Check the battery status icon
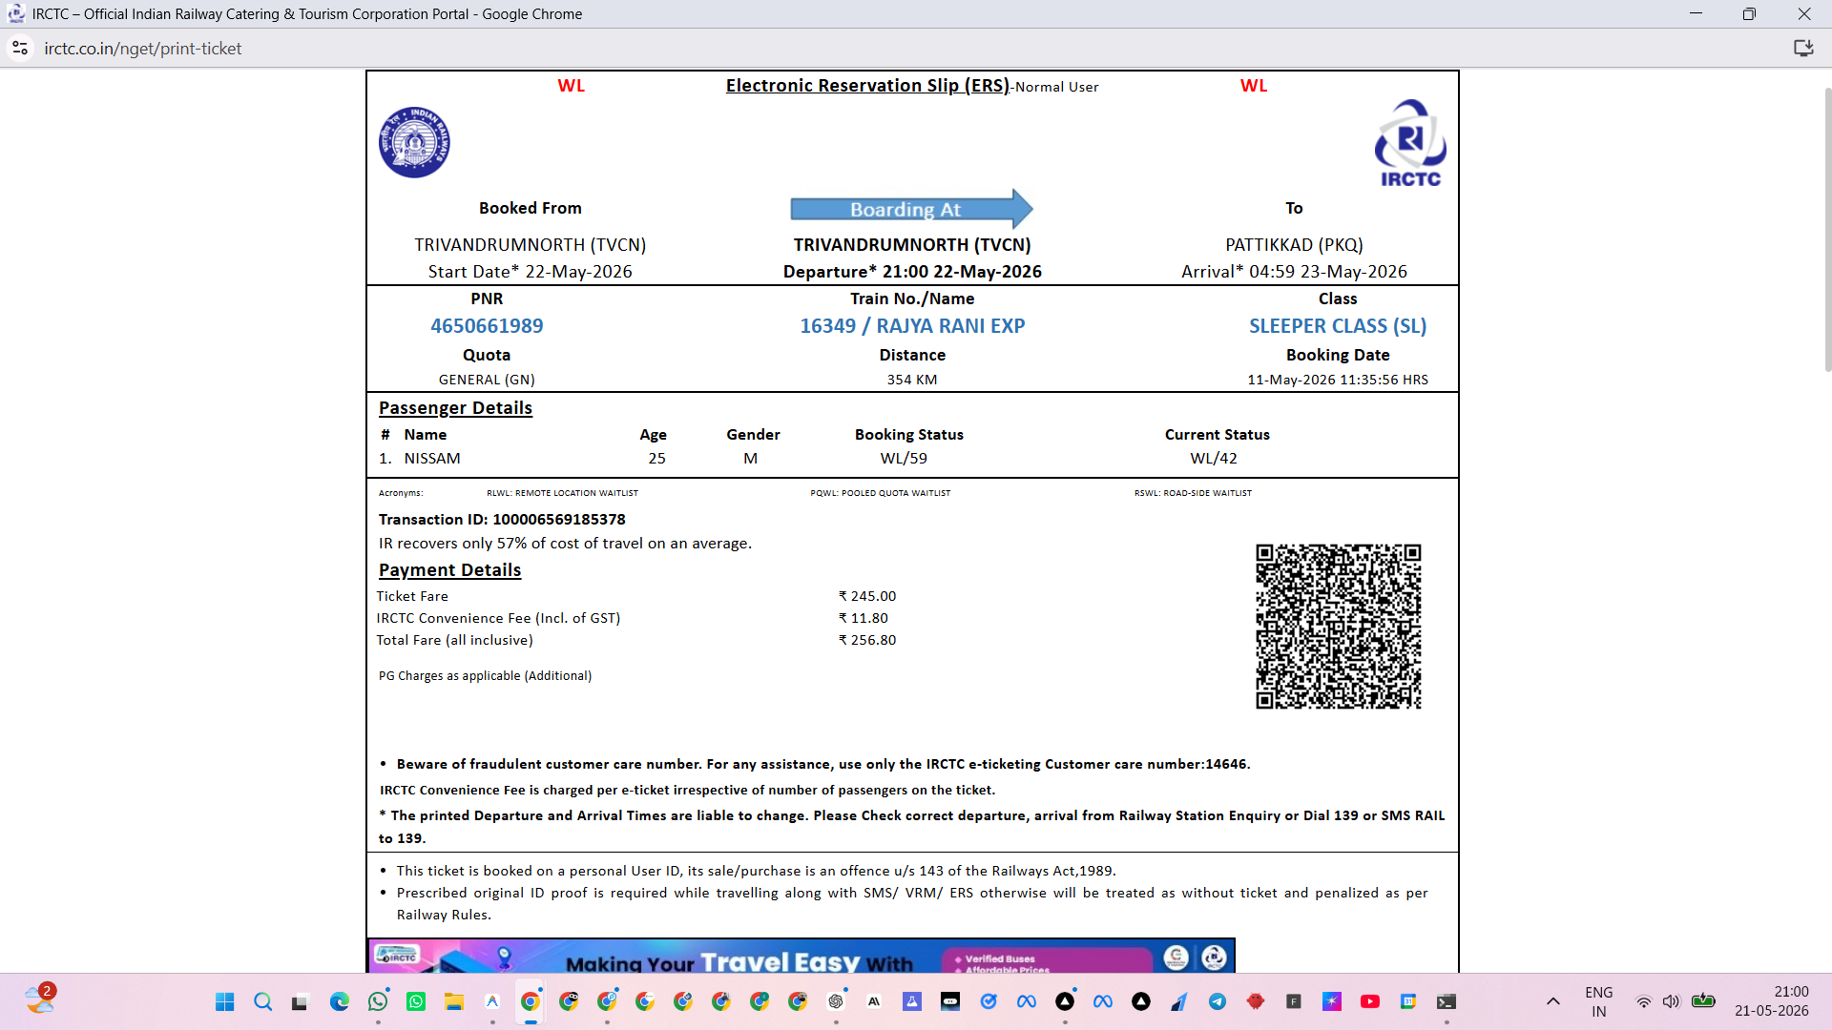Image resolution: width=1832 pixels, height=1030 pixels. [1703, 1001]
